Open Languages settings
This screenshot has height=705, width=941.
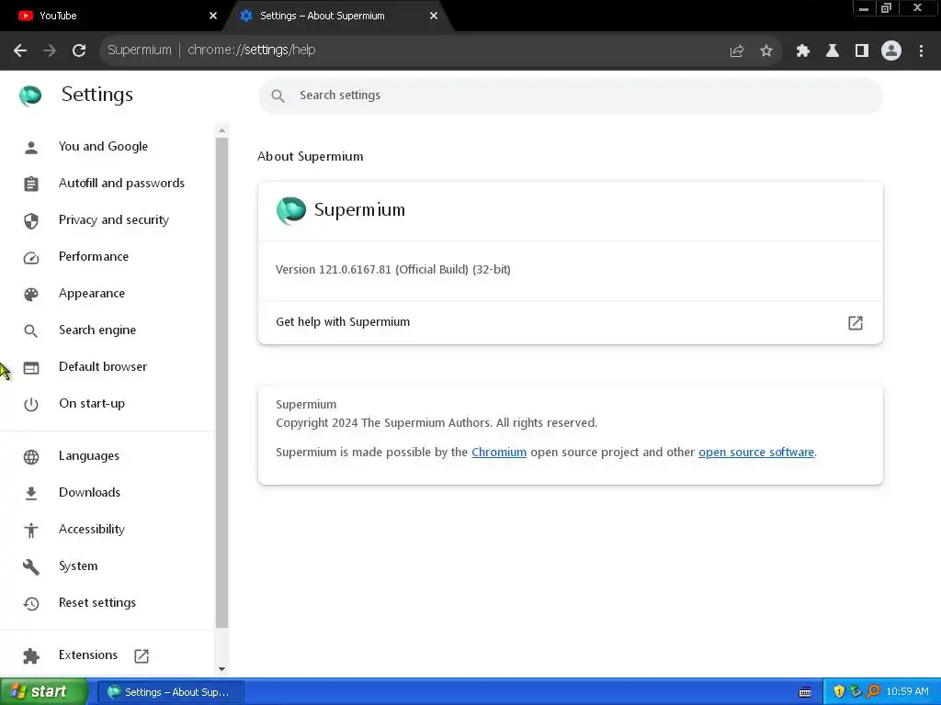[x=89, y=455]
